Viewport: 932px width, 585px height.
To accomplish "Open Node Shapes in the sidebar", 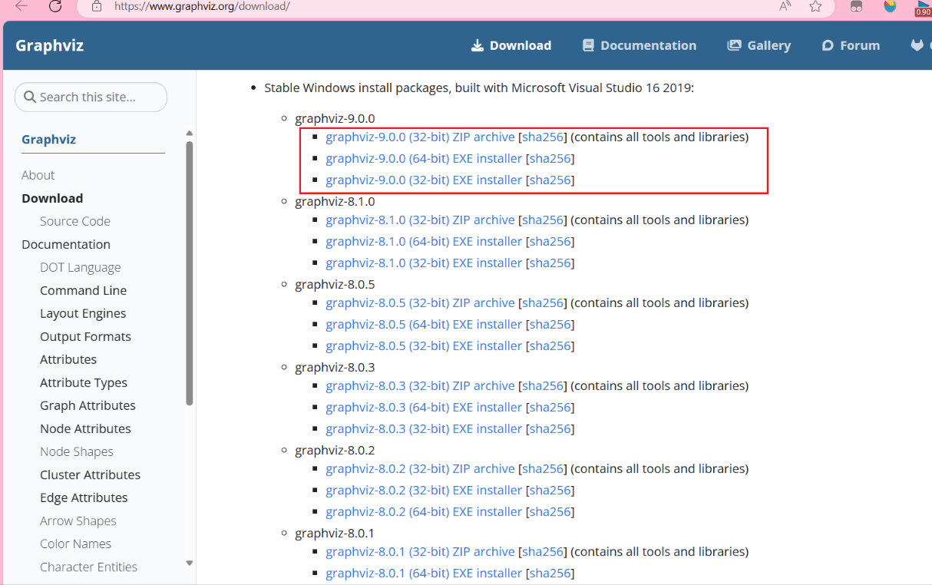I will (77, 451).
